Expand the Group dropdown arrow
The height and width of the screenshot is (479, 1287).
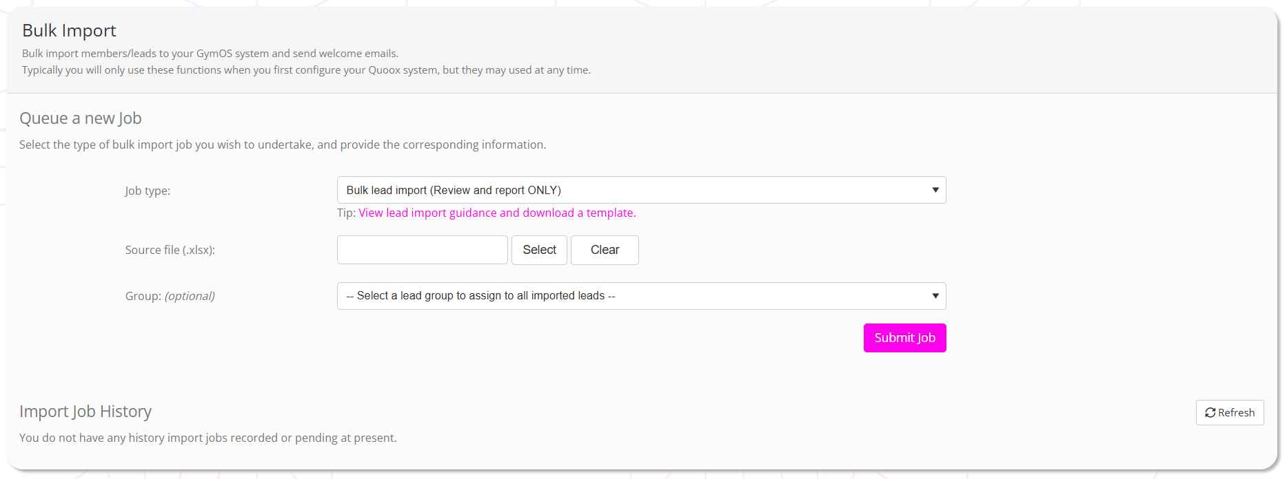[x=935, y=296]
